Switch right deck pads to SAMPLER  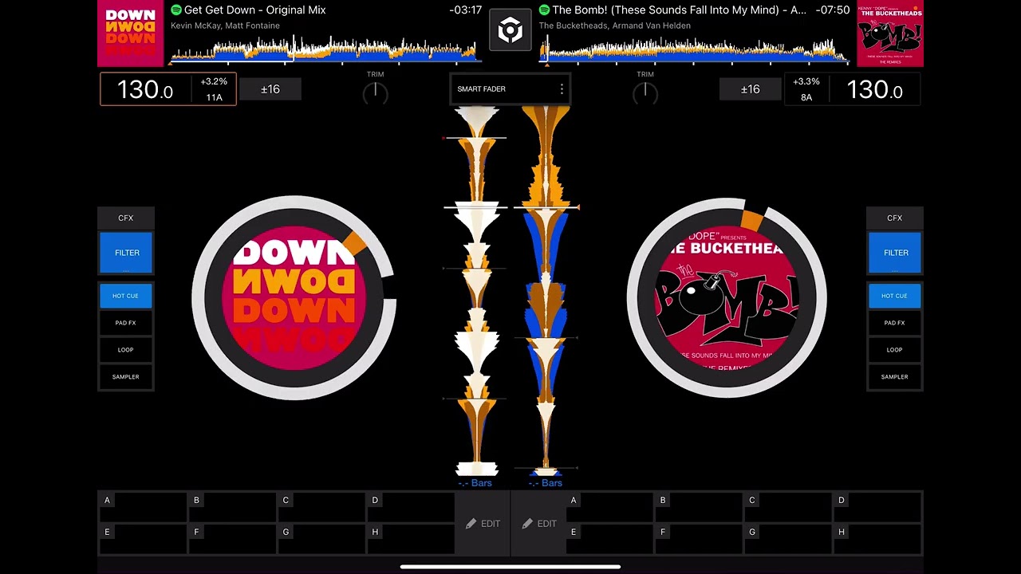tap(894, 377)
